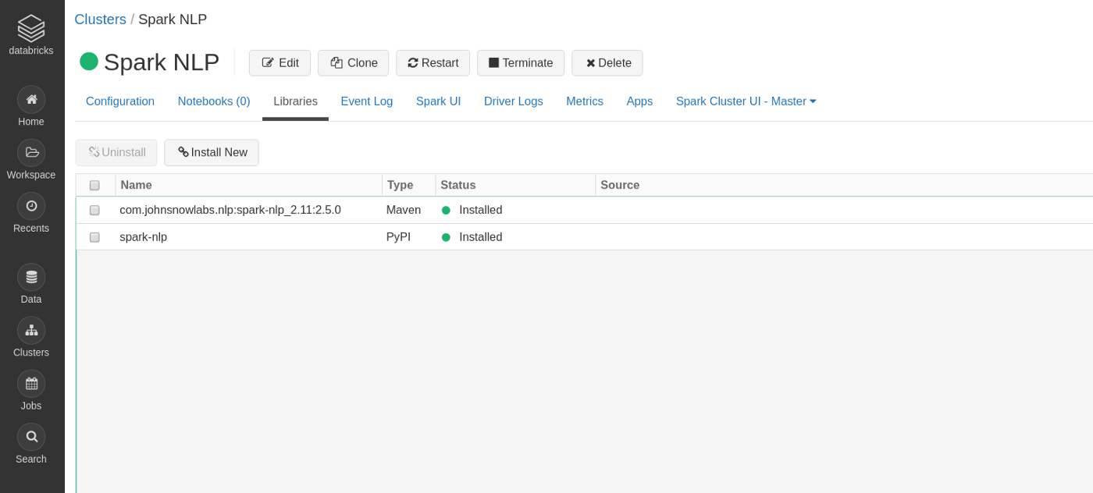
Task: Expand Spark Cluster UI - Master dropdown
Action: 746,101
